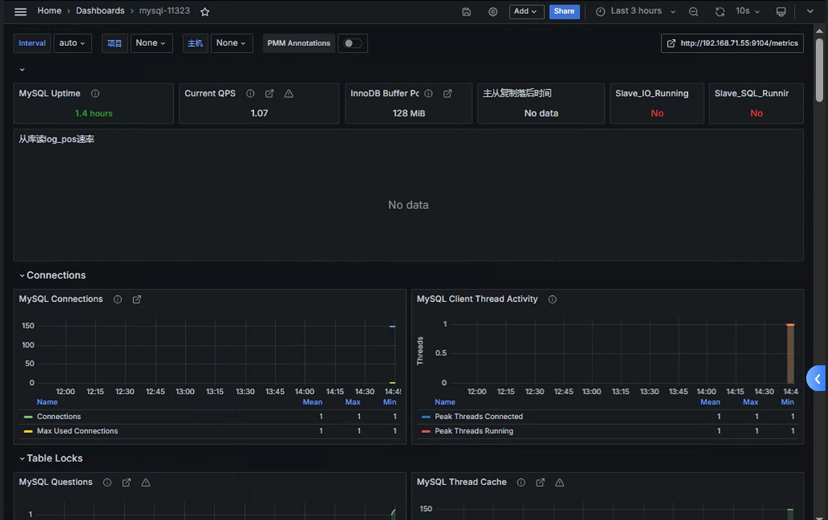Show info for the MySQL Connections panel
The width and height of the screenshot is (828, 520).
click(x=117, y=299)
